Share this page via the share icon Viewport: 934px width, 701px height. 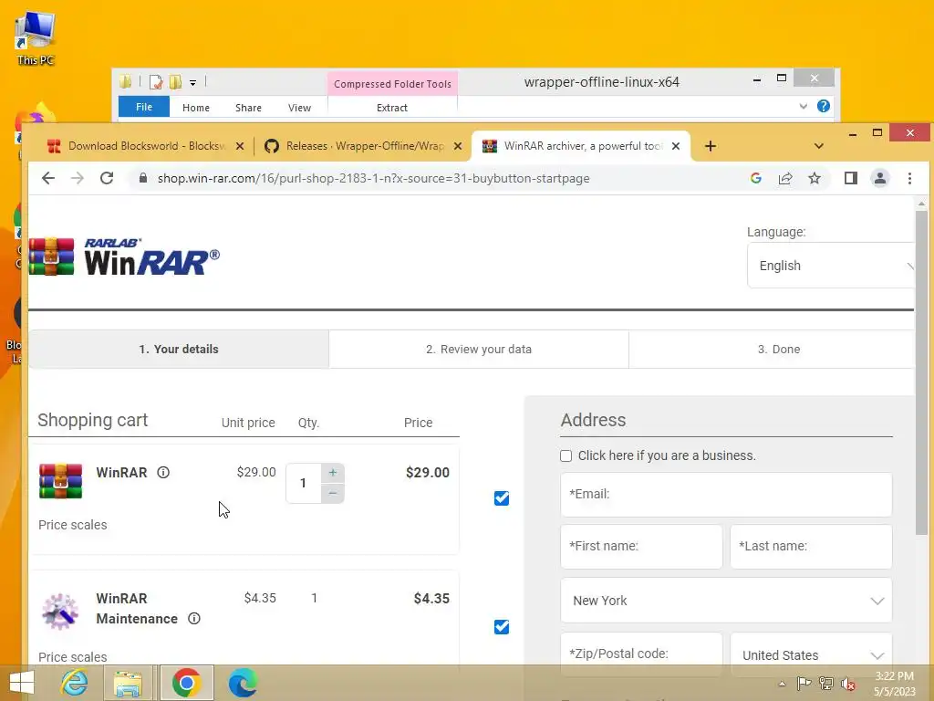click(785, 178)
